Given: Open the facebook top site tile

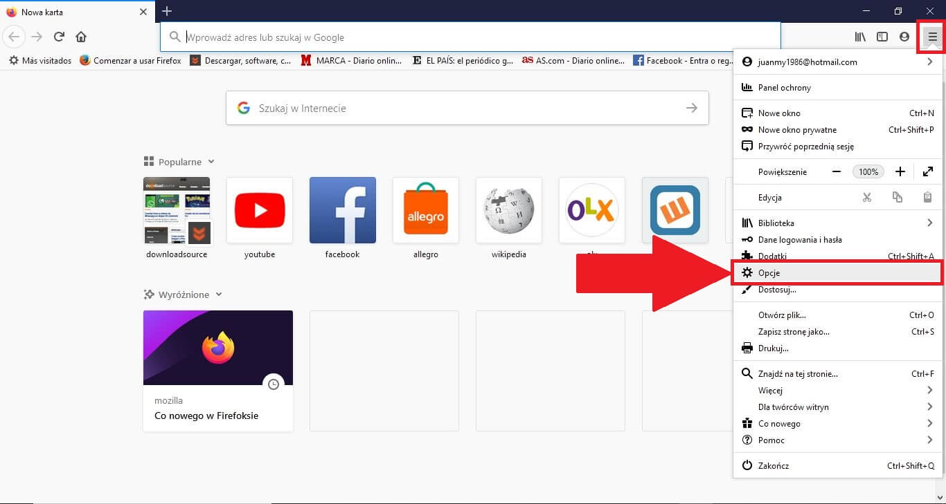Looking at the screenshot, I should pyautogui.click(x=343, y=210).
